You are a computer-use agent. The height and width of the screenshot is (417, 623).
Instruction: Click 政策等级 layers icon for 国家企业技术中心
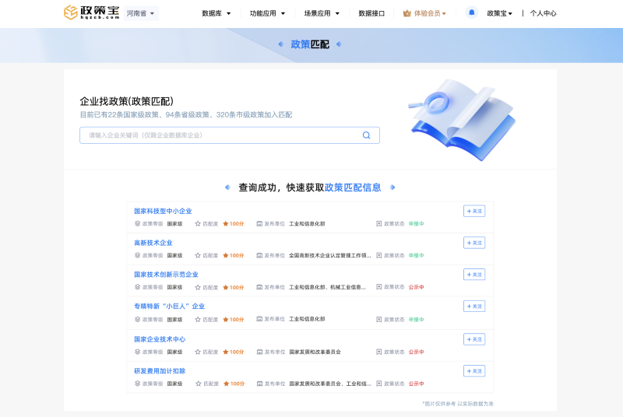tap(137, 352)
